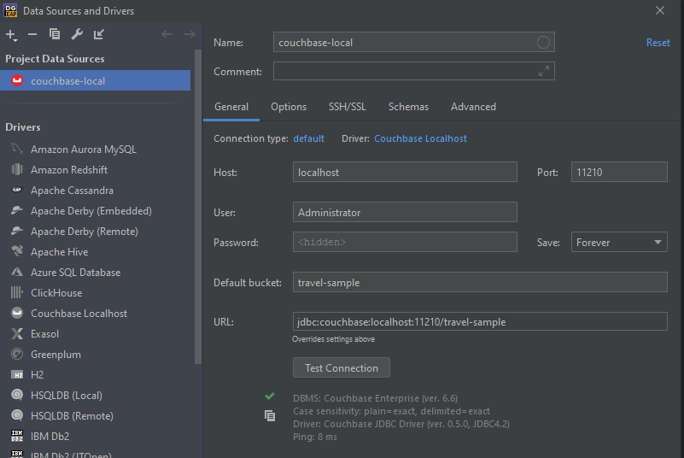Click the Greenplum driver icon
This screenshot has width=684, height=458.
[x=17, y=354]
